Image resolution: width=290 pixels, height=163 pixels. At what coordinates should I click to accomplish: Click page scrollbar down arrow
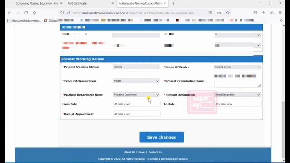coord(284,160)
